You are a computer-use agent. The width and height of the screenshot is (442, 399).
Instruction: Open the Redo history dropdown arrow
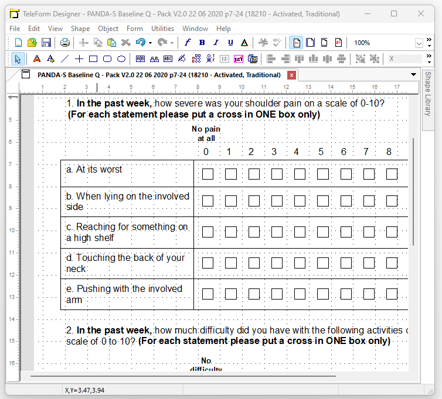pyautogui.click(x=172, y=43)
